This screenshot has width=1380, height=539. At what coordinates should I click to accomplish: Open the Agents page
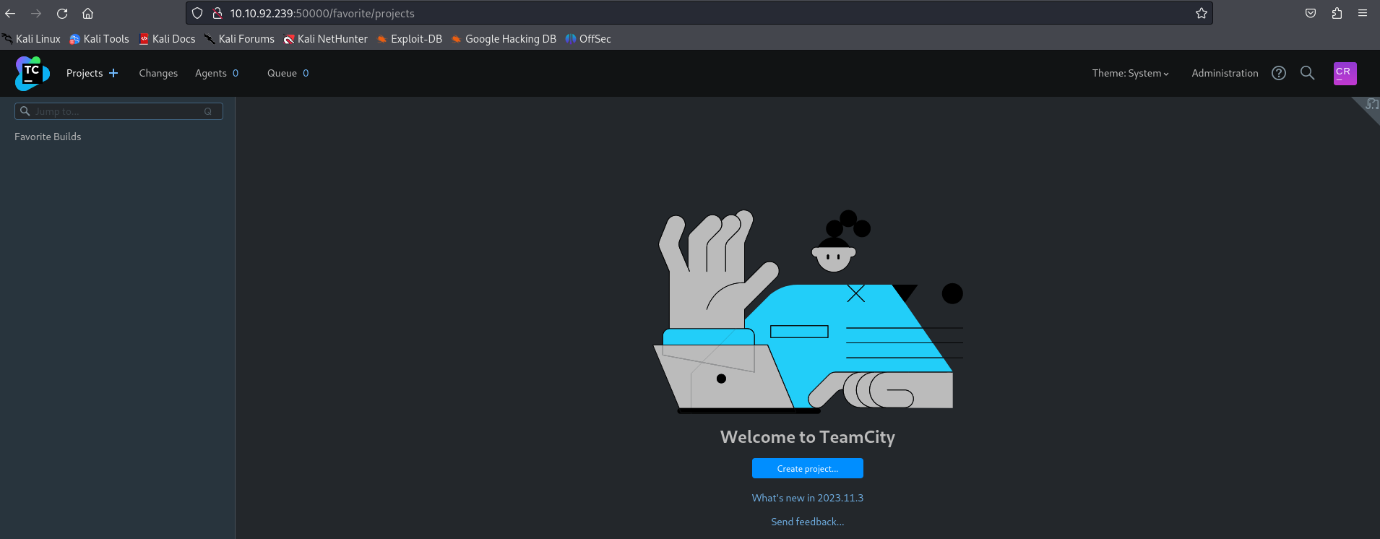217,73
